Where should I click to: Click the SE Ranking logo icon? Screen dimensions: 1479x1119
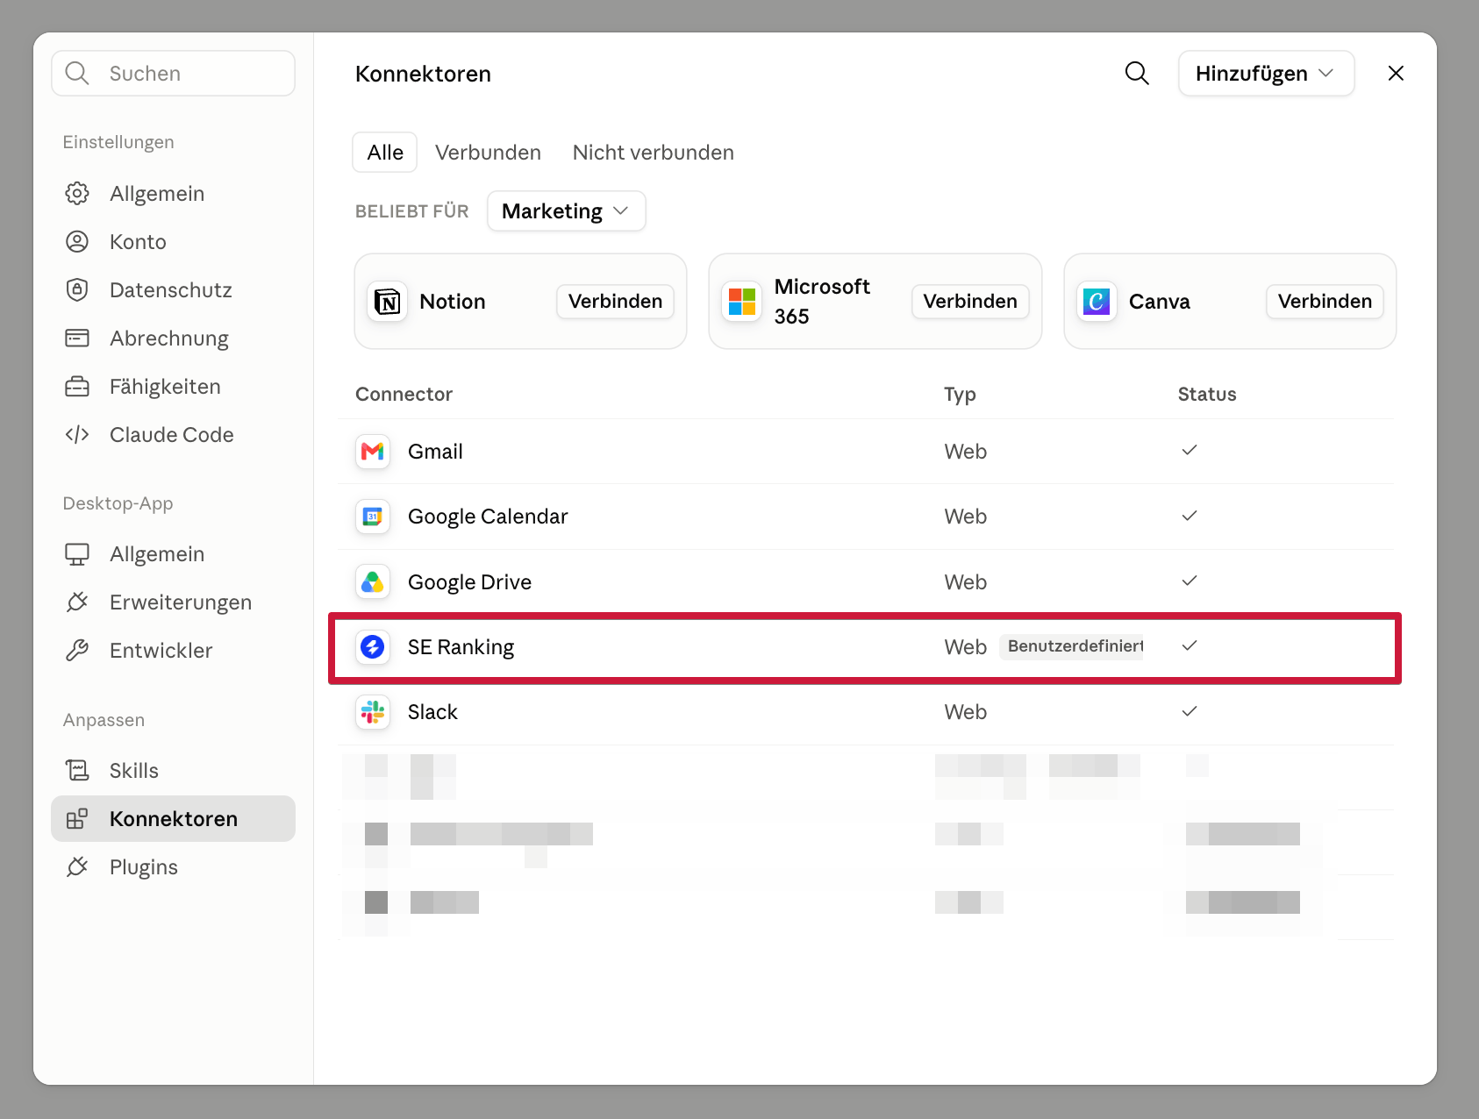point(373,647)
